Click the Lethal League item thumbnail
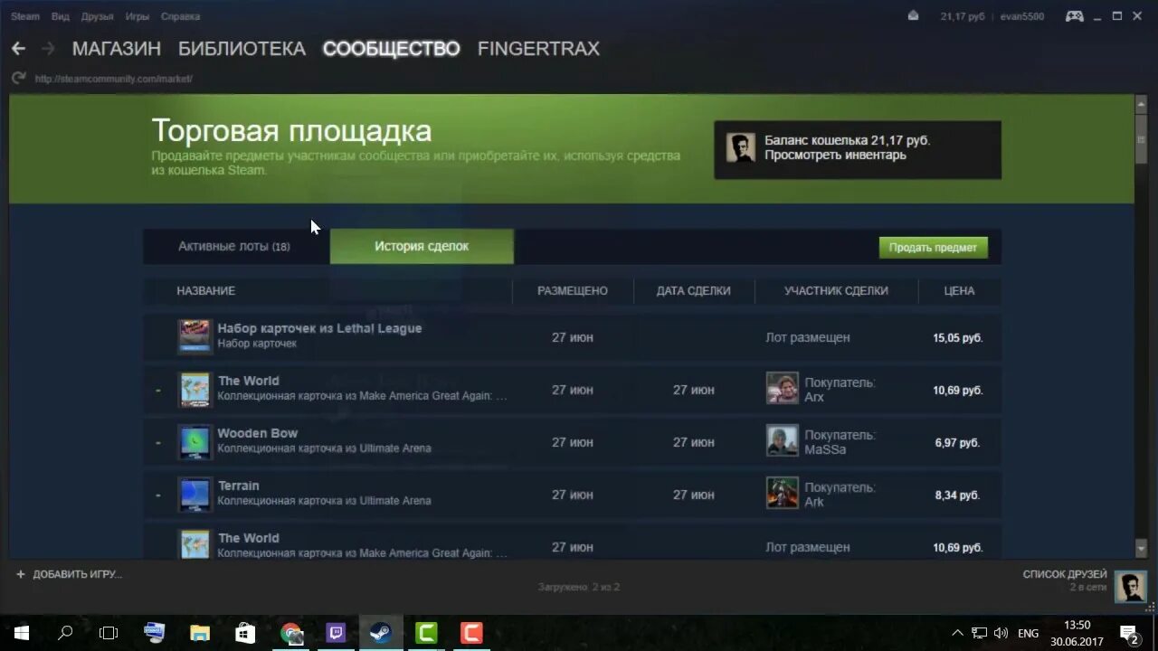 [x=195, y=336]
